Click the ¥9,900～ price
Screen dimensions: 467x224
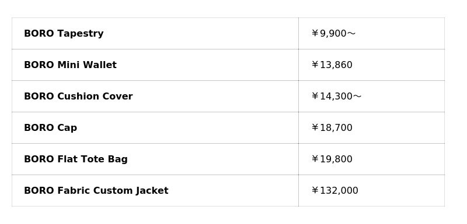point(333,34)
